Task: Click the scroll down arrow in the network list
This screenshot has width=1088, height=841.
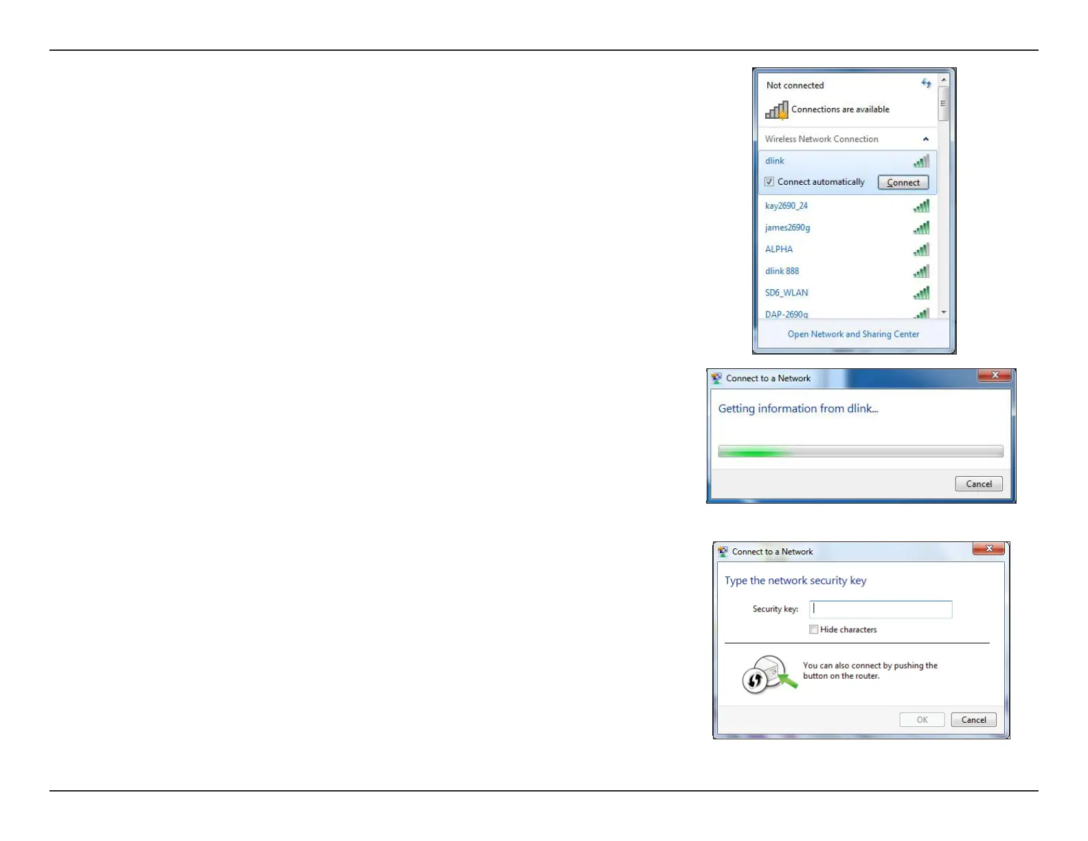Action: coord(944,312)
